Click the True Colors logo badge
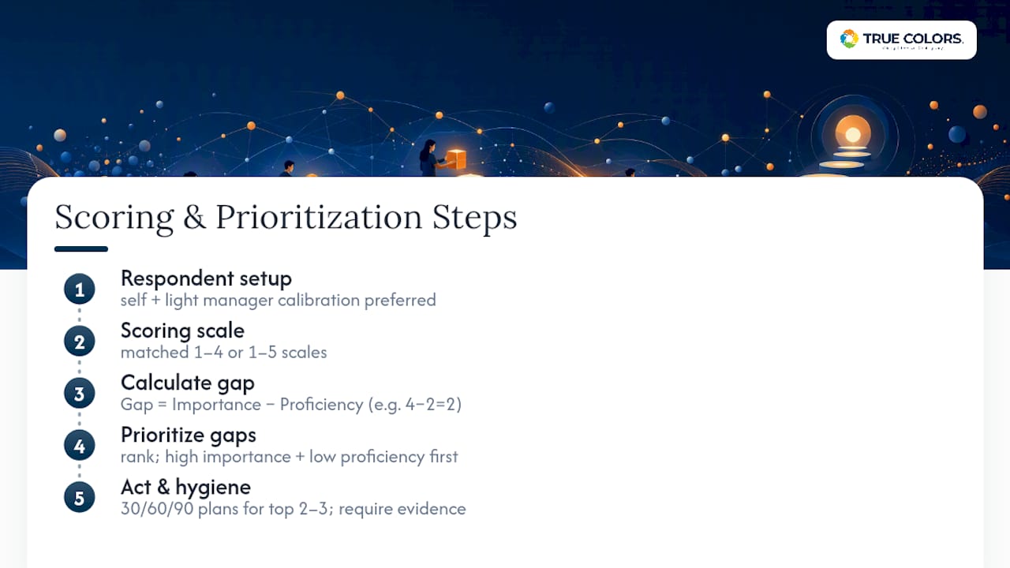The image size is (1010, 568). pyautogui.click(x=901, y=40)
